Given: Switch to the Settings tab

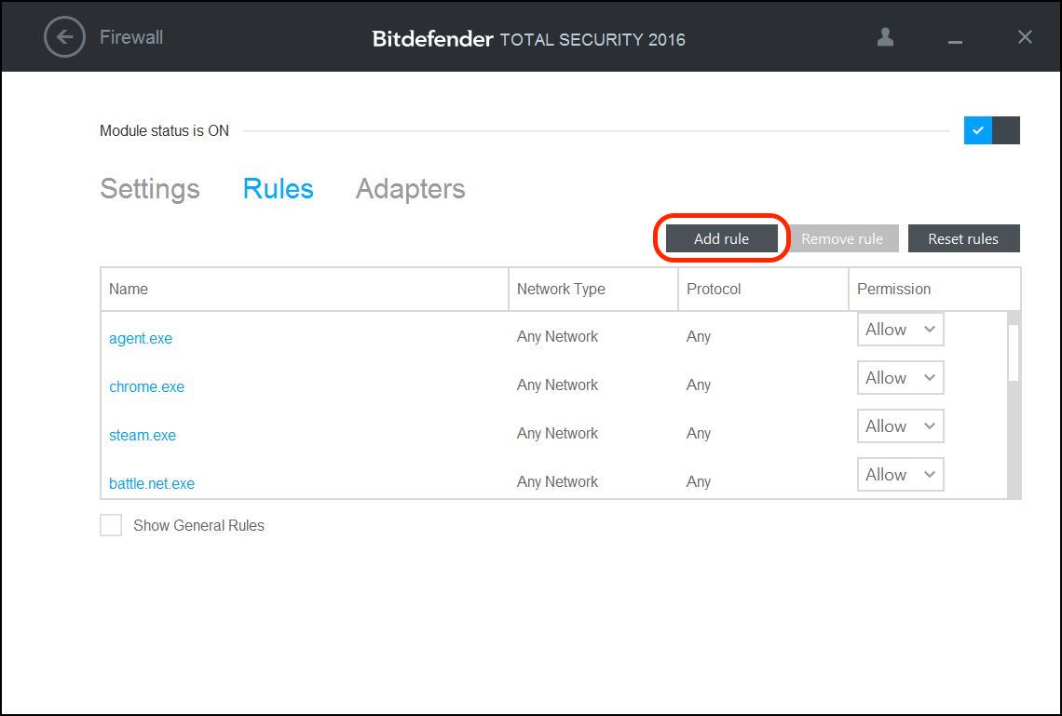Looking at the screenshot, I should (x=150, y=189).
